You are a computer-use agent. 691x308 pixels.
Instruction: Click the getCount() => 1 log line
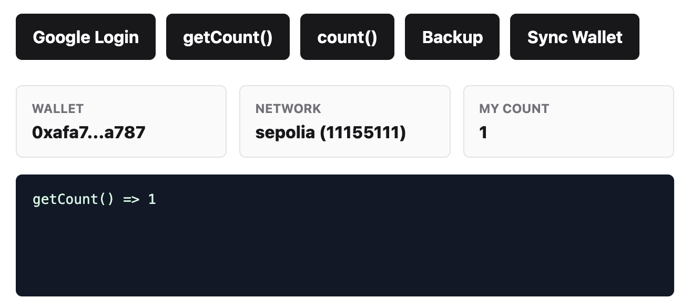click(94, 200)
